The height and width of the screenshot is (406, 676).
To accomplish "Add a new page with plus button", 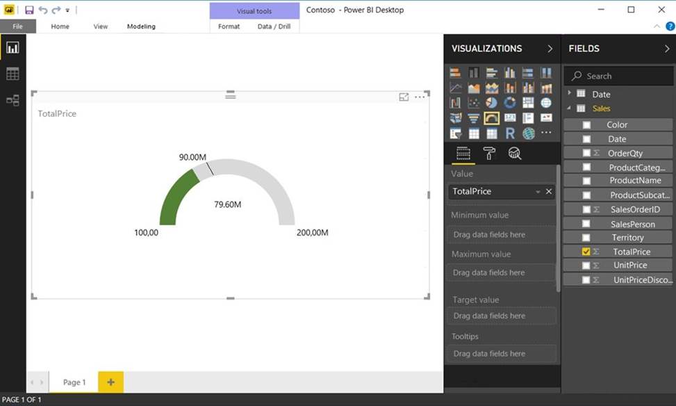I will pos(110,382).
